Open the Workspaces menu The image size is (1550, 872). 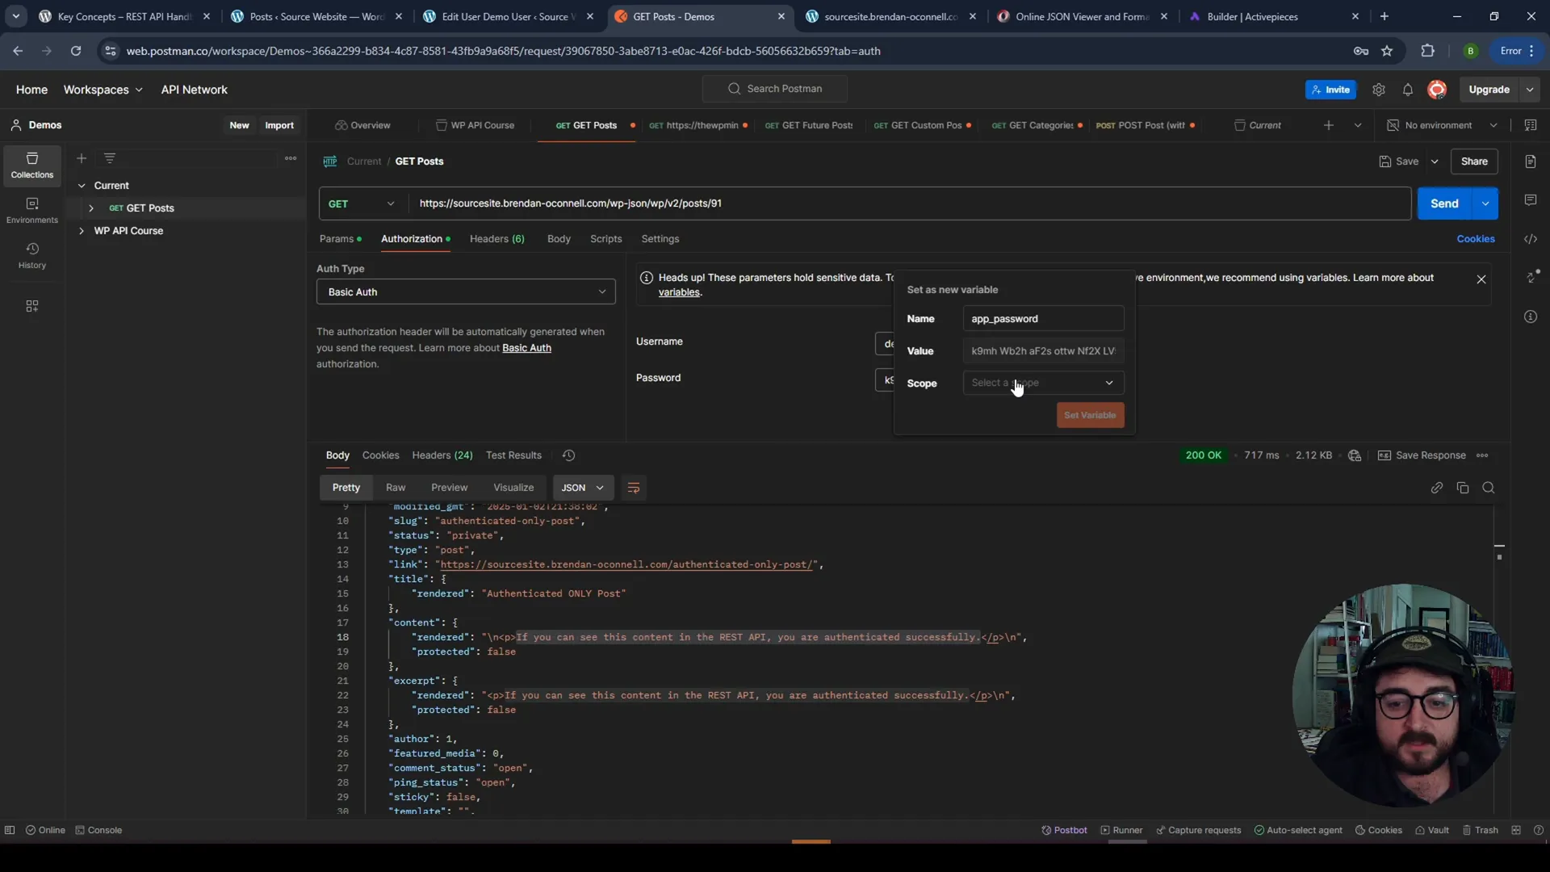[x=103, y=90]
